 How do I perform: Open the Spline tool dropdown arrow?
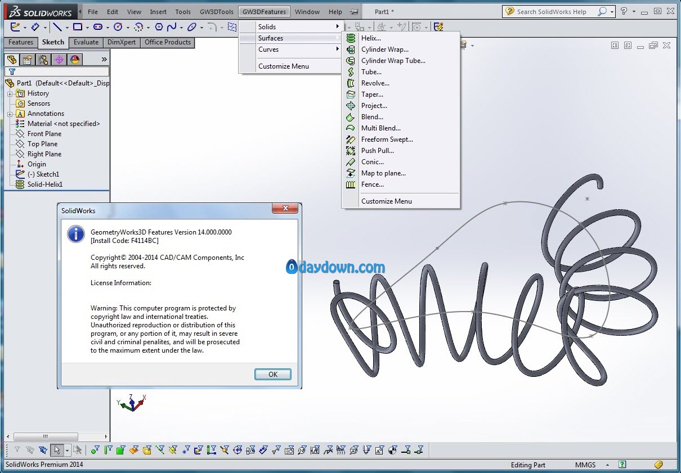pyautogui.click(x=181, y=27)
